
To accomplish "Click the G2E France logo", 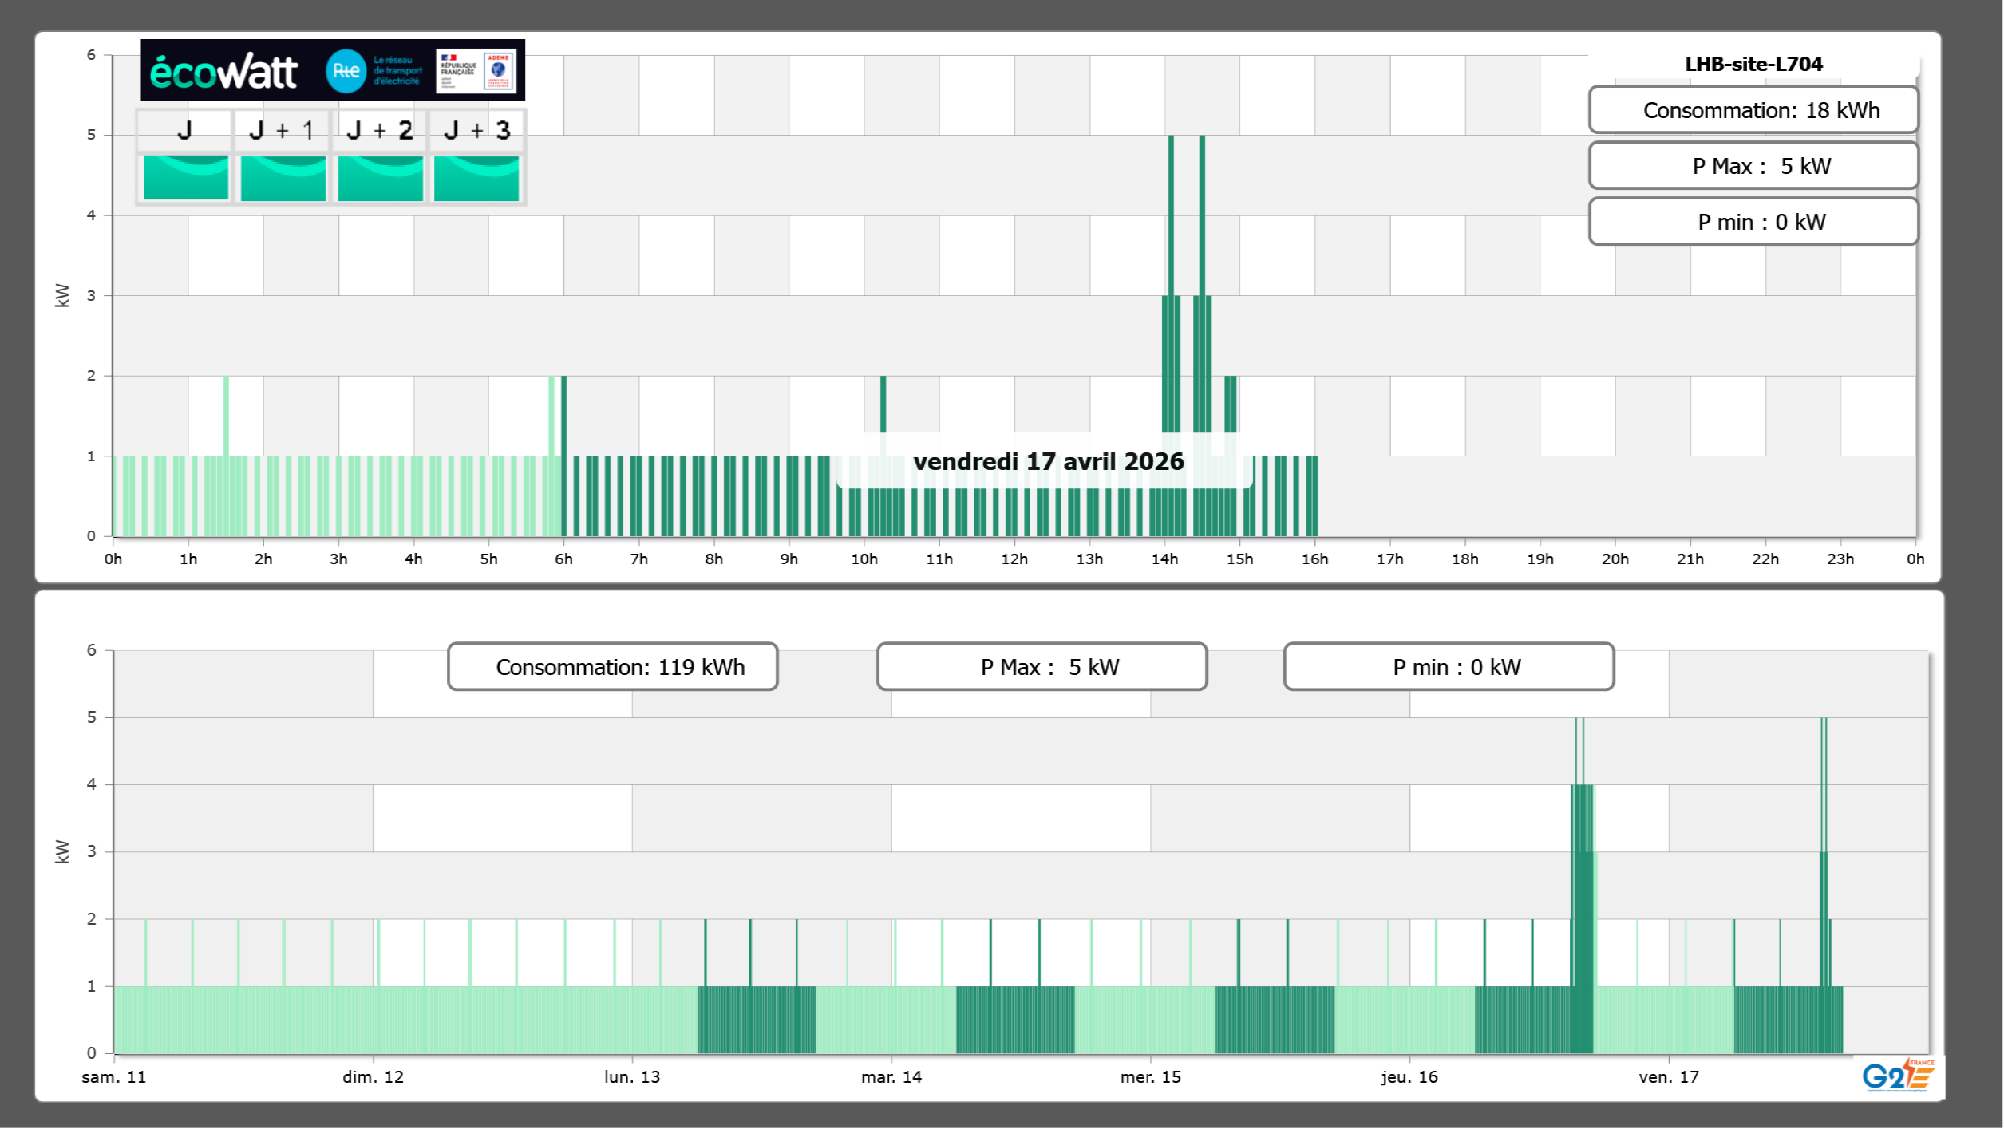I will 1898,1075.
